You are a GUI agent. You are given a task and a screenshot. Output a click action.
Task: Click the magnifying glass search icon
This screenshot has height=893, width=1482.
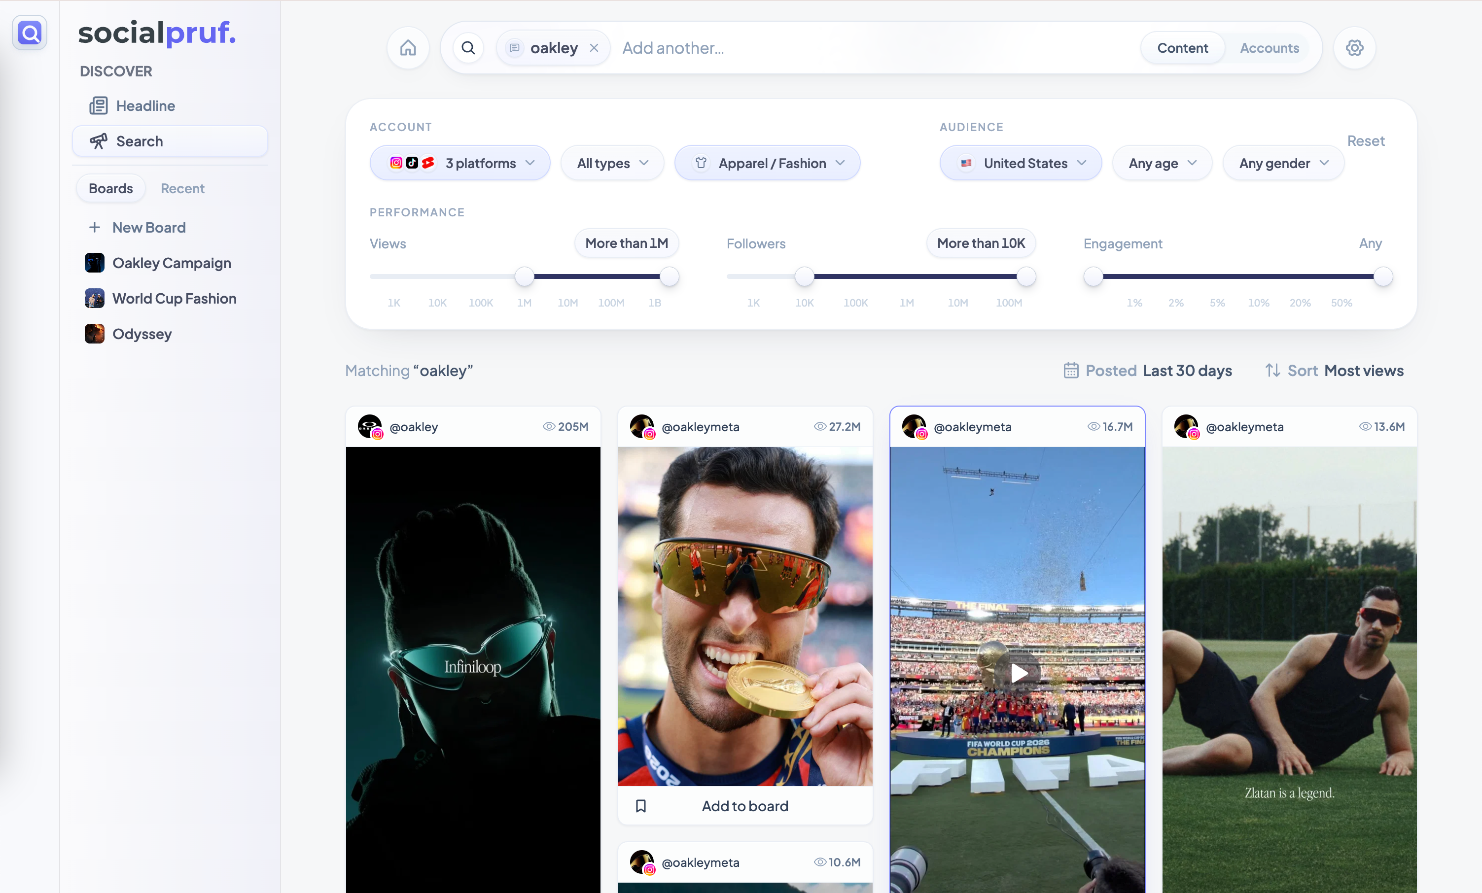tap(468, 48)
